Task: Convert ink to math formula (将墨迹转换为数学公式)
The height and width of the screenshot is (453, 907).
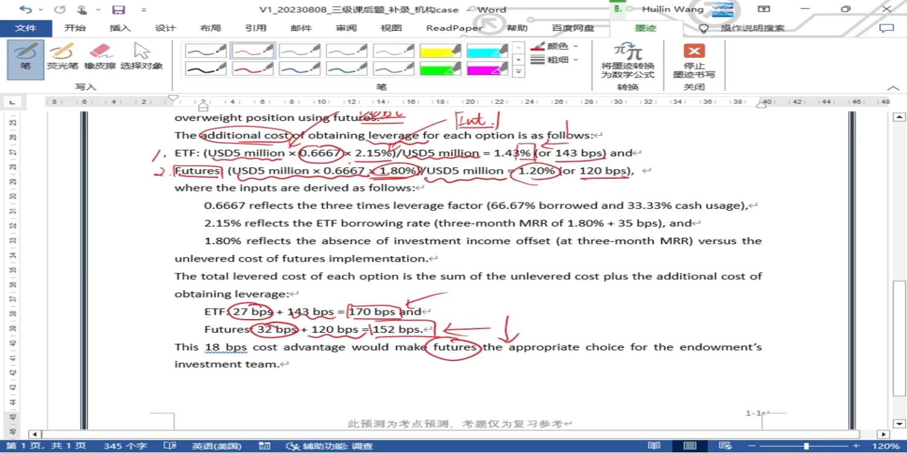Action: (628, 61)
